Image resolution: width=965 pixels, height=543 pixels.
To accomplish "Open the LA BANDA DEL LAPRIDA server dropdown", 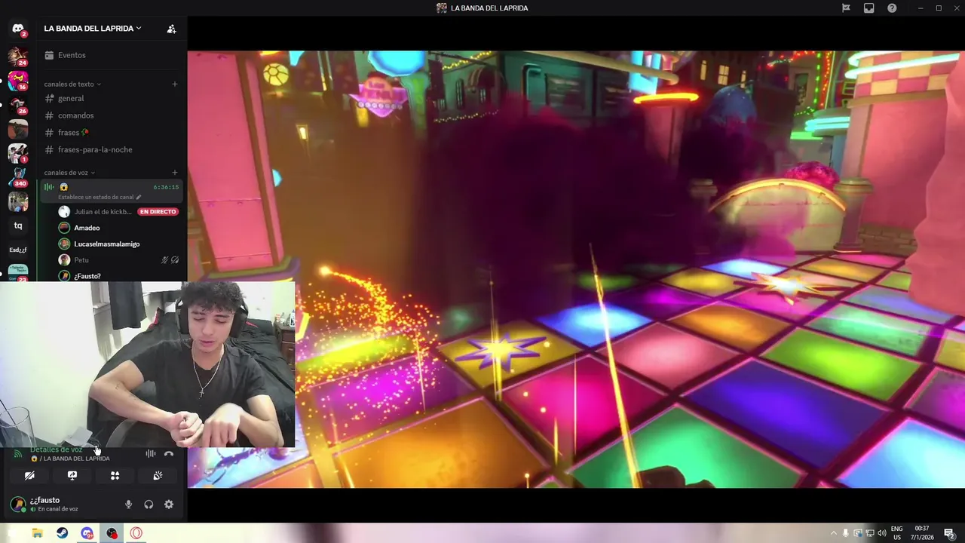I will [x=93, y=29].
